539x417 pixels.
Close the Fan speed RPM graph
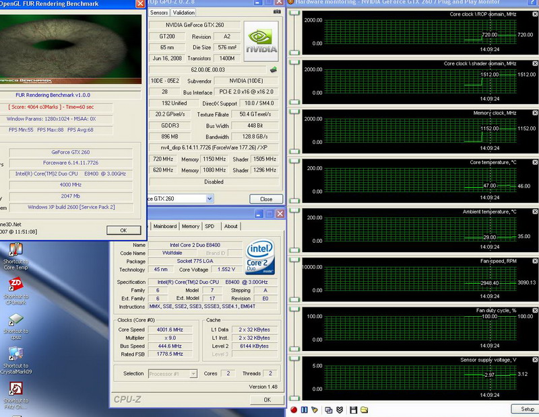click(x=535, y=261)
